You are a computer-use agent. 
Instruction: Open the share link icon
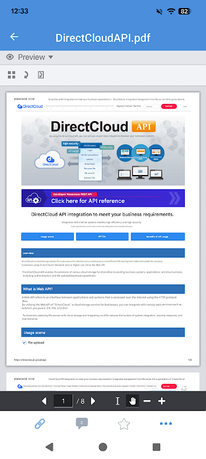coord(40,423)
